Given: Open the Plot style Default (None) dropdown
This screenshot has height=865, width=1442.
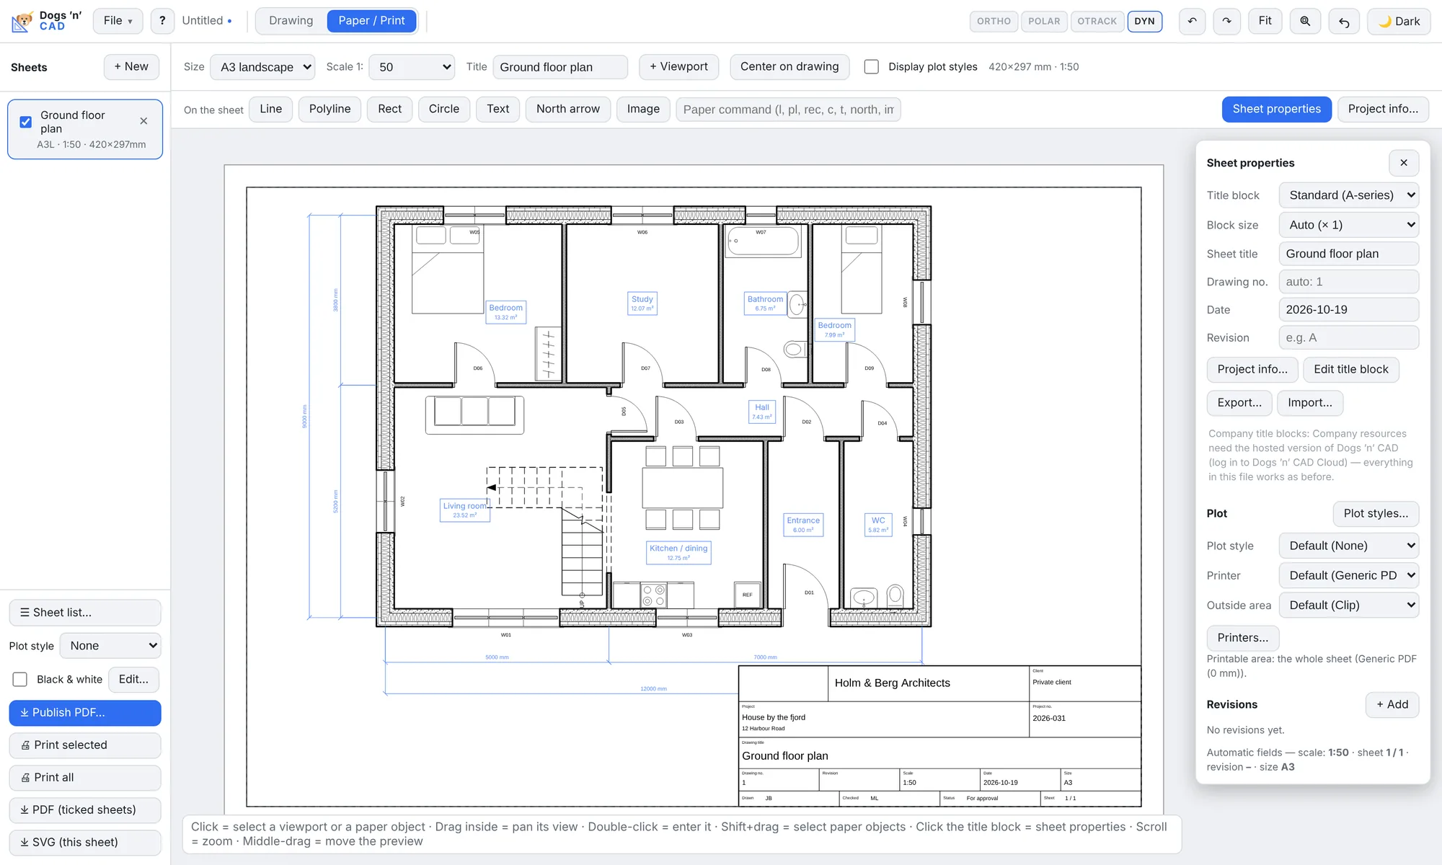Looking at the screenshot, I should 1349,546.
